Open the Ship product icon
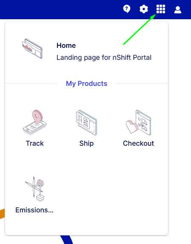 pyautogui.click(x=86, y=123)
